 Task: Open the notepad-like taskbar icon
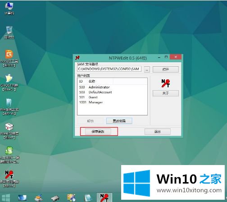(88, 198)
